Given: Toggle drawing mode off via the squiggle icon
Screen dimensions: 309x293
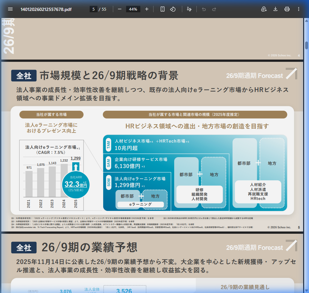Looking at the screenshot, I should (x=189, y=9).
